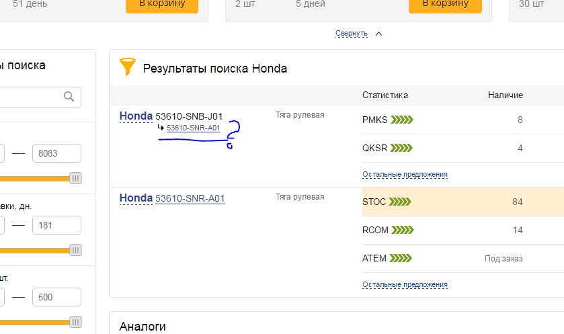The width and height of the screenshot is (564, 334).
Task: Click PMKS green rating arrows
Action: coord(402,120)
